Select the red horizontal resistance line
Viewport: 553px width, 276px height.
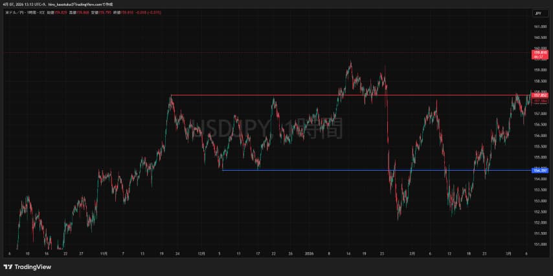coord(324,95)
